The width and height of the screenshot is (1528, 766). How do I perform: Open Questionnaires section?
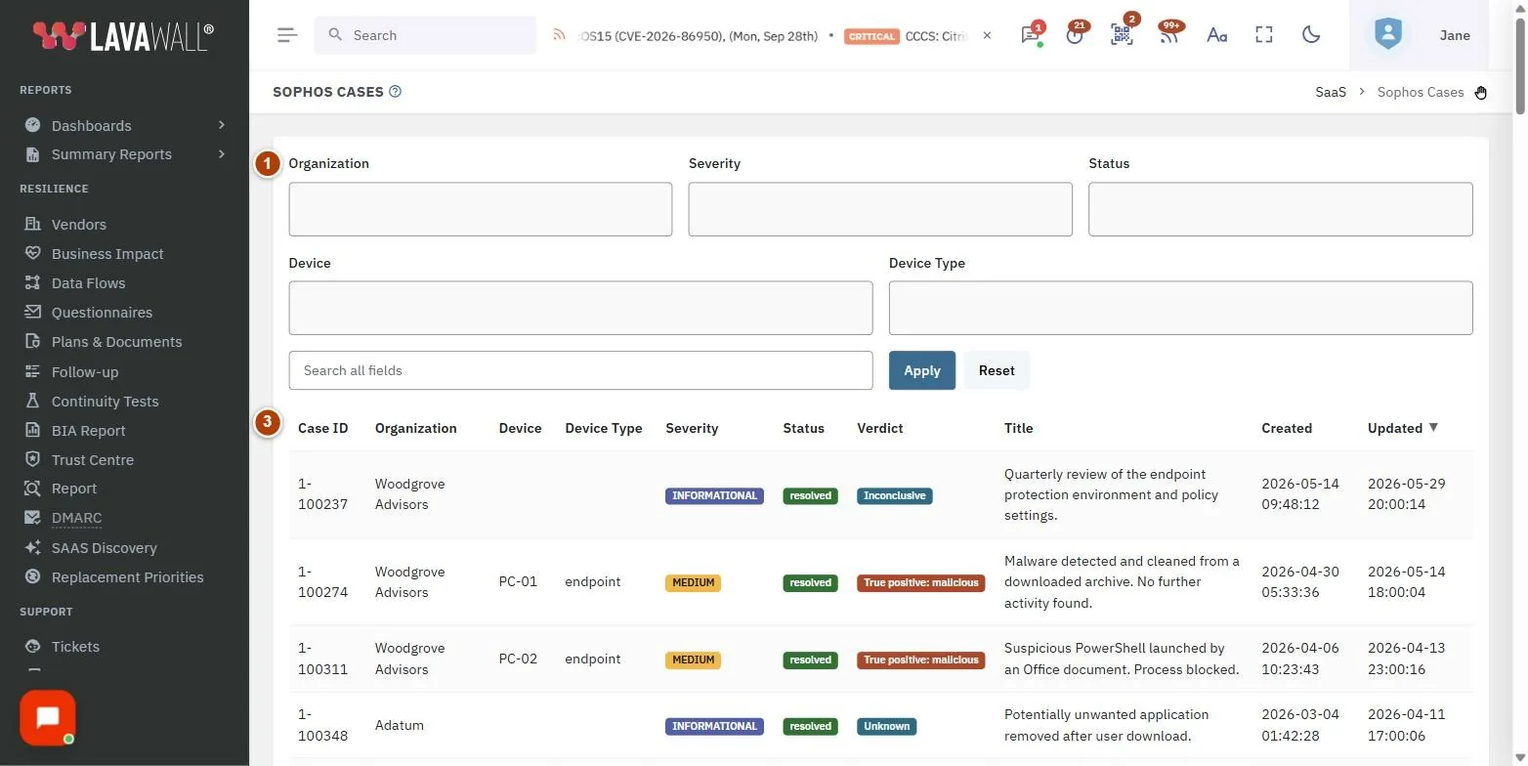(x=102, y=312)
